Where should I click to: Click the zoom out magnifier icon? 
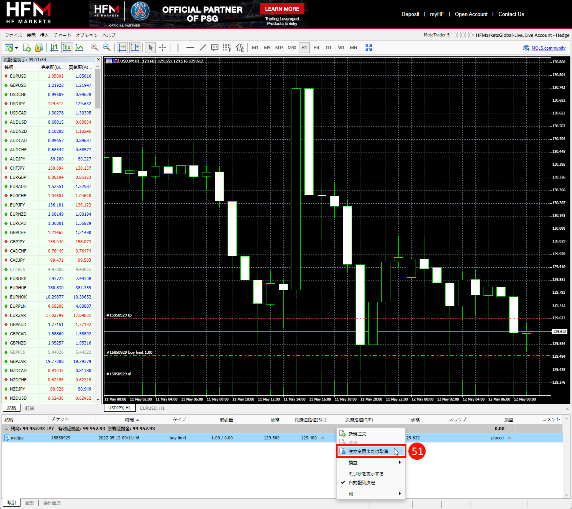(107, 48)
